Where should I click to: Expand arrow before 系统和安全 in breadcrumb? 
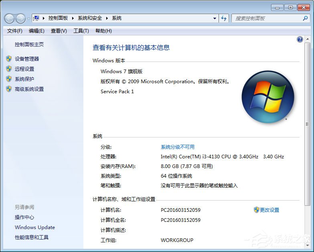(x=73, y=18)
